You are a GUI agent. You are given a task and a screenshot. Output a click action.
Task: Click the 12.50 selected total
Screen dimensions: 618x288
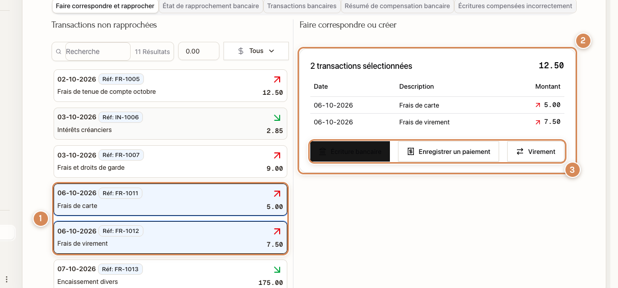[x=551, y=66]
